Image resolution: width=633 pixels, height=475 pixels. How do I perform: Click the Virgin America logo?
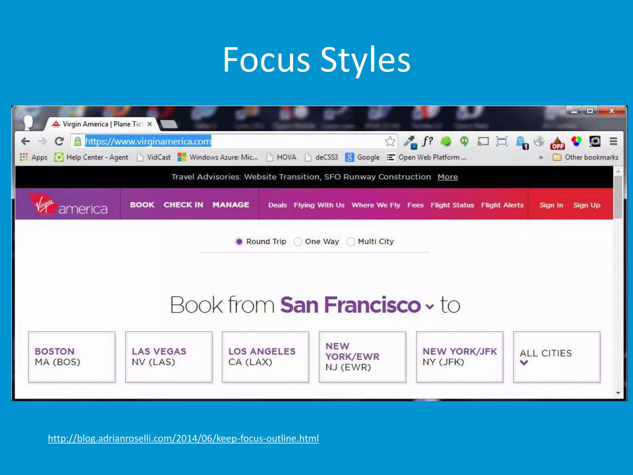click(x=68, y=204)
